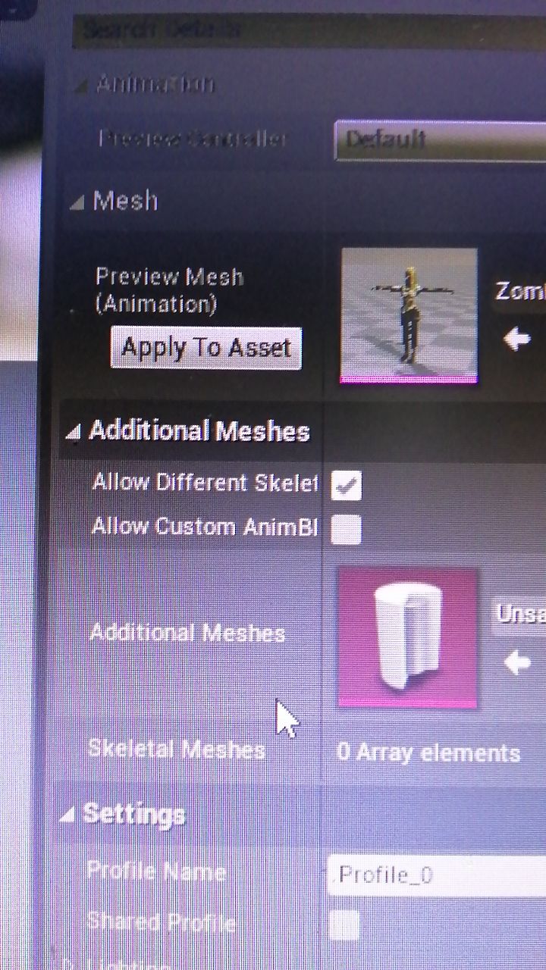Click the Additional Meshes use-selected arrow icon
546x970 pixels.
click(x=517, y=663)
